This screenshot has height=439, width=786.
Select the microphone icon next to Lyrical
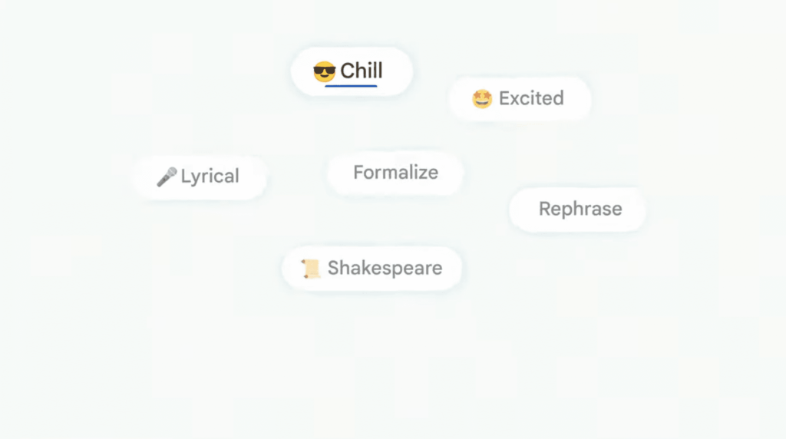167,177
